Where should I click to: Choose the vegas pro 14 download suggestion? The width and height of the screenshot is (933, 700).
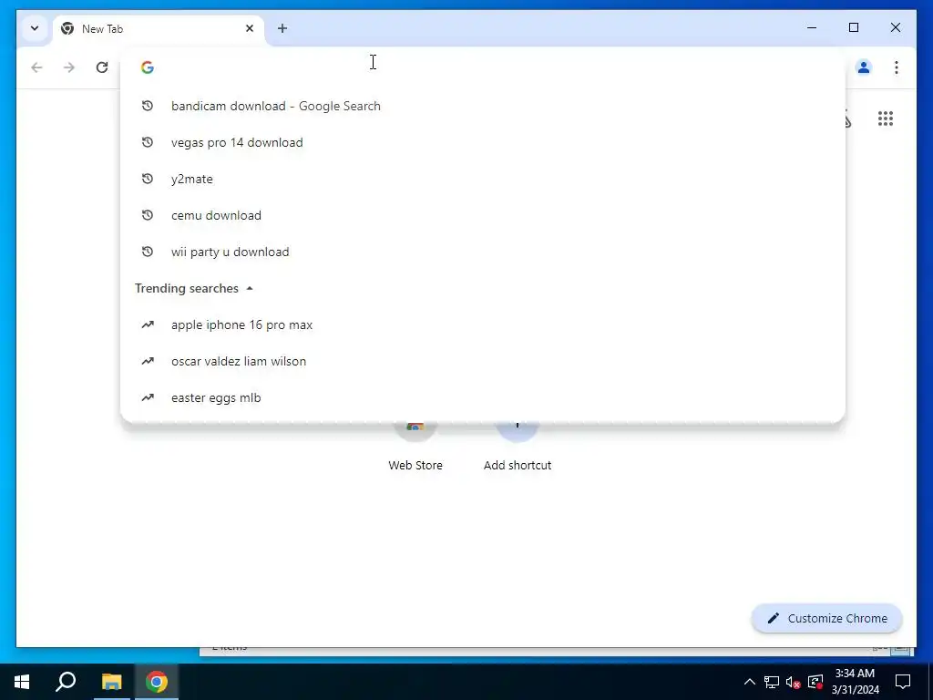[483, 142]
